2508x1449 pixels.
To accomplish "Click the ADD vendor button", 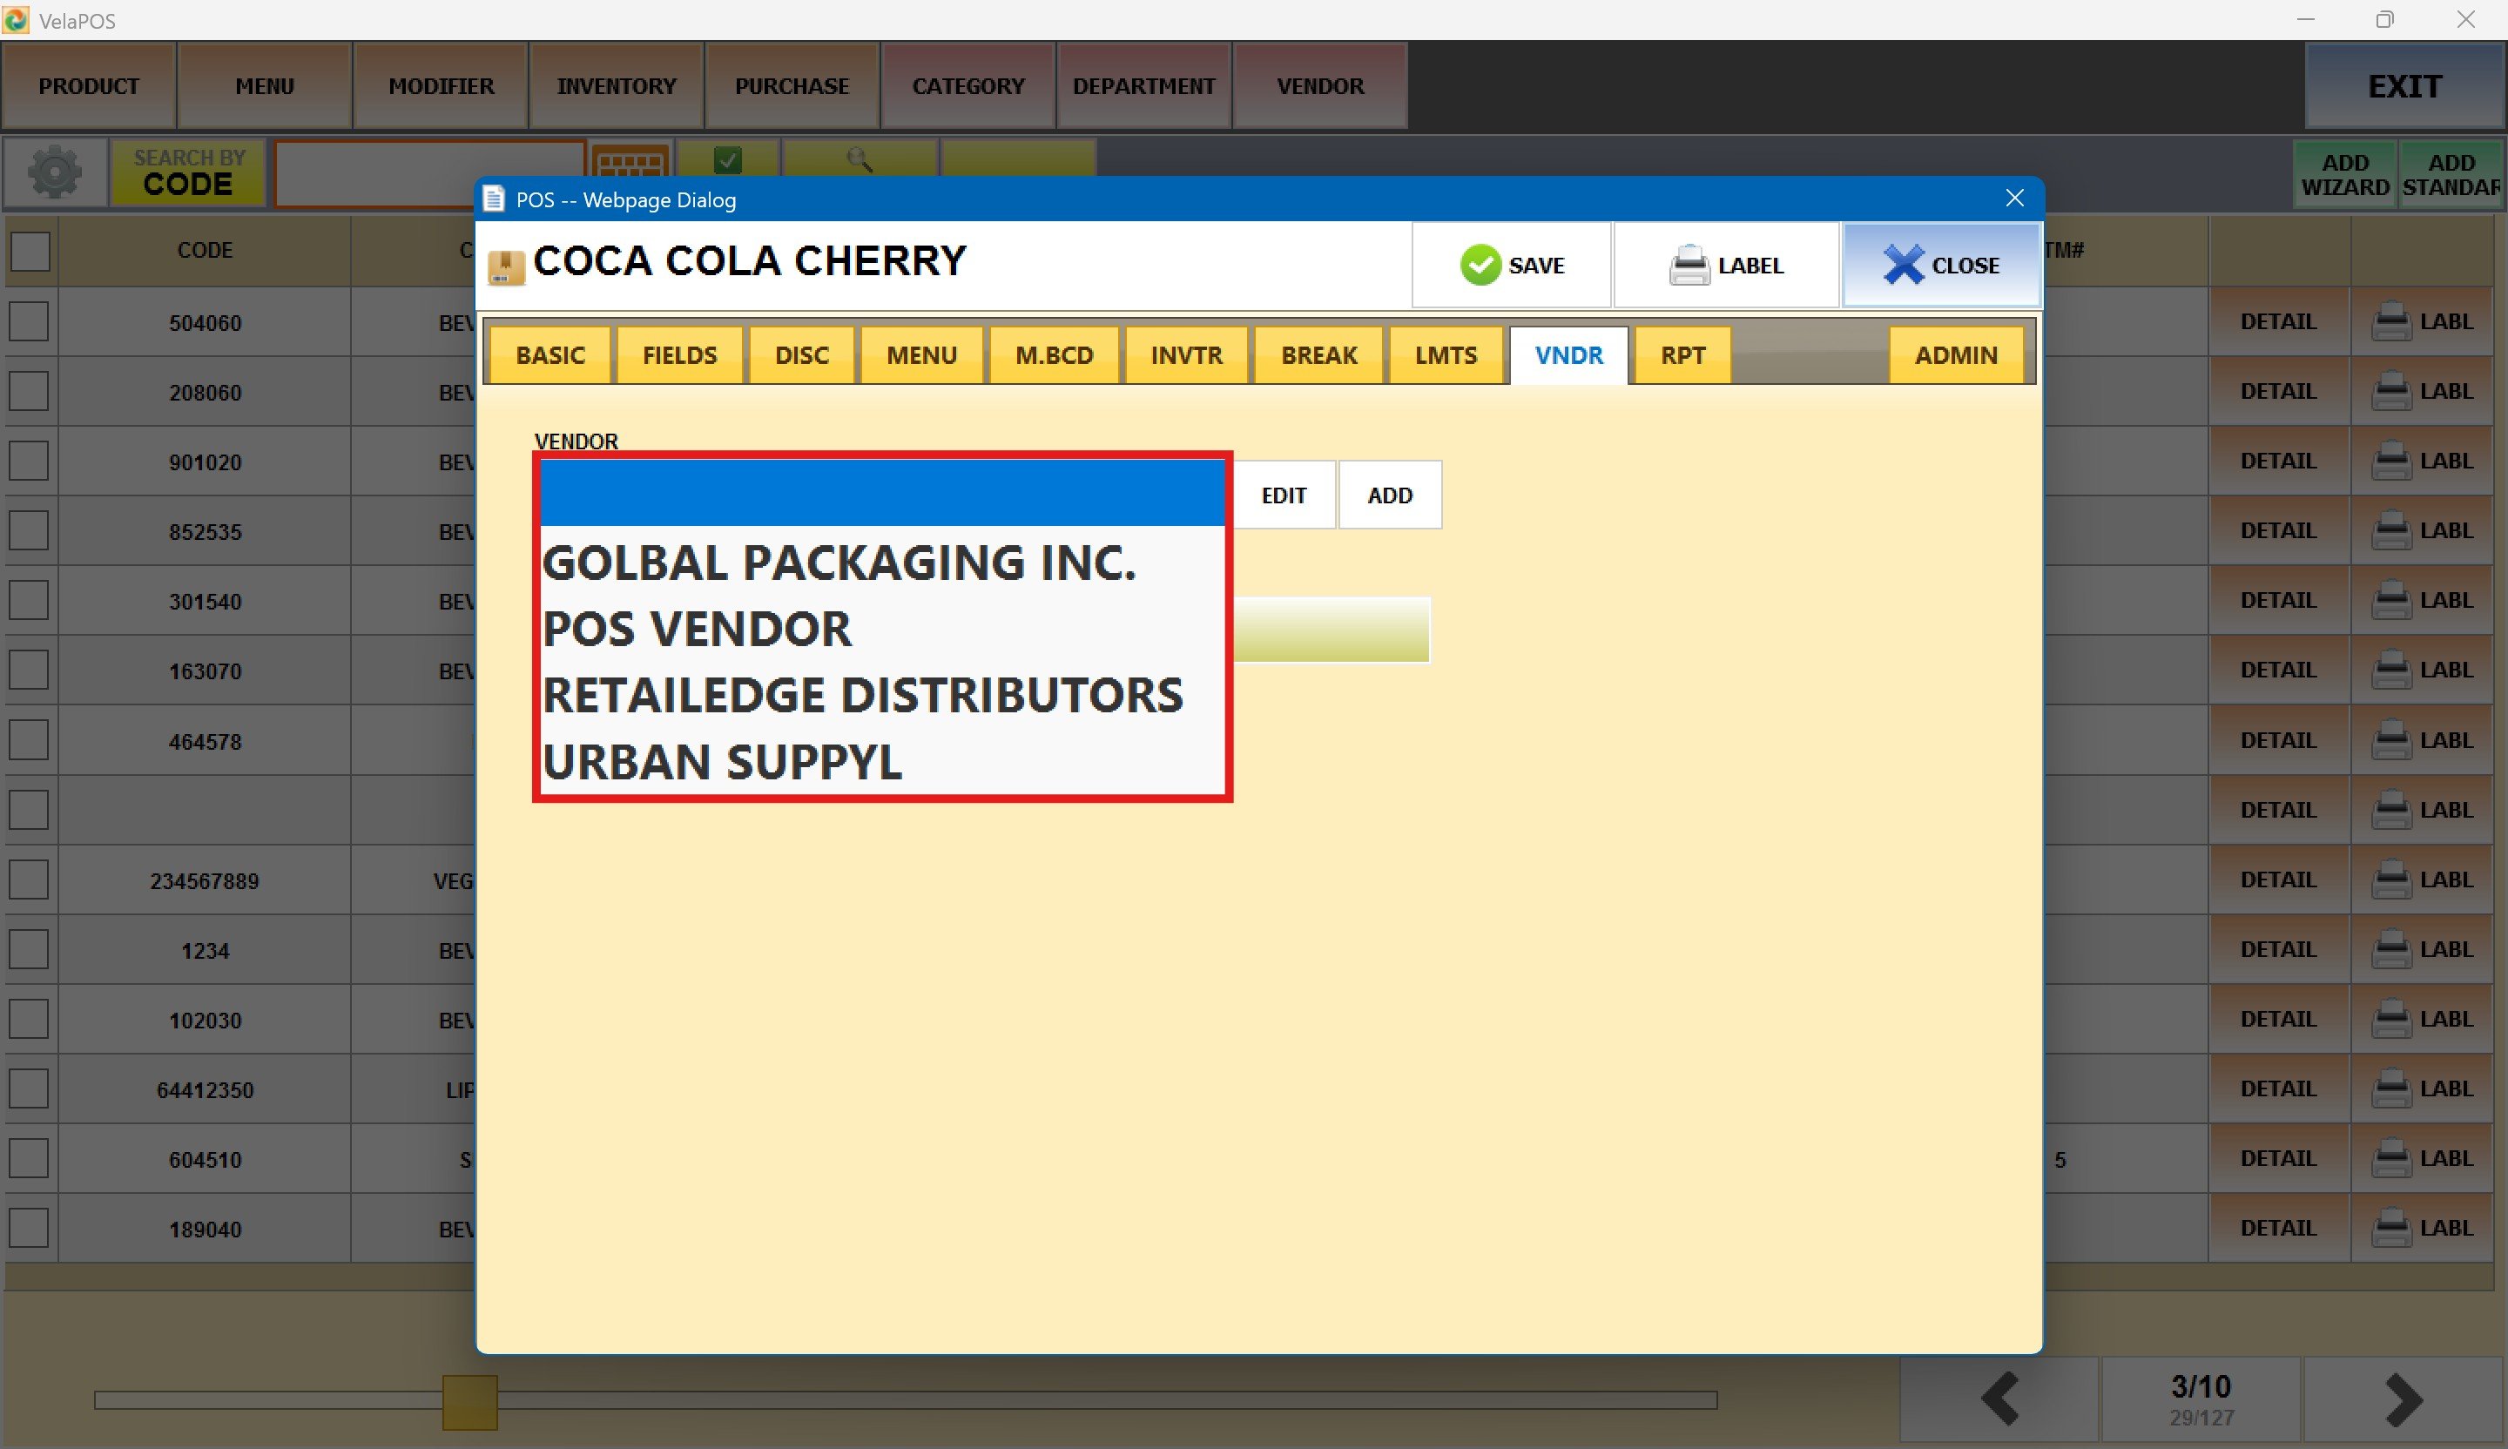I will coord(1389,495).
